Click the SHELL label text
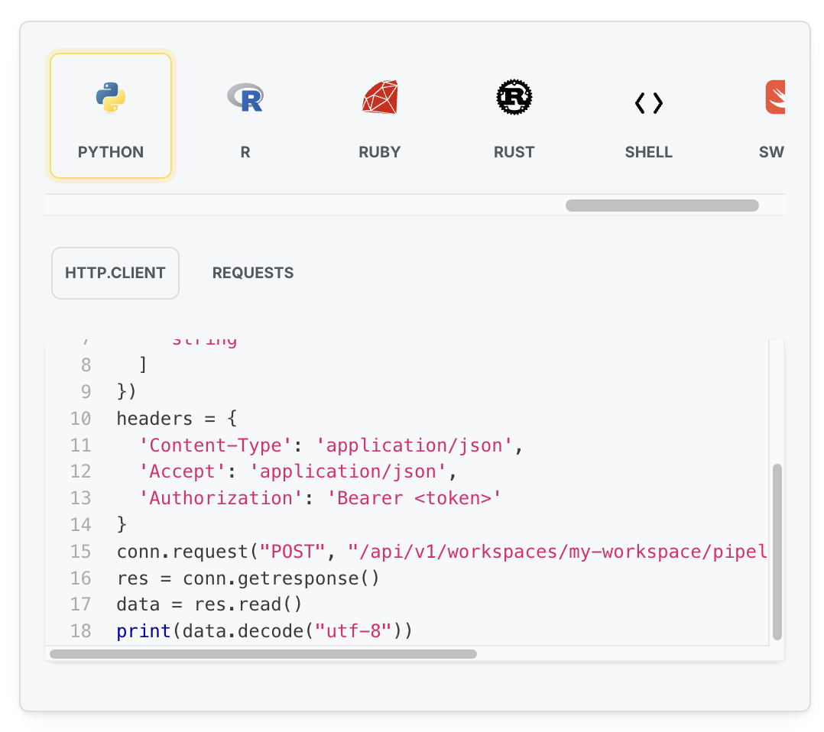 [648, 152]
